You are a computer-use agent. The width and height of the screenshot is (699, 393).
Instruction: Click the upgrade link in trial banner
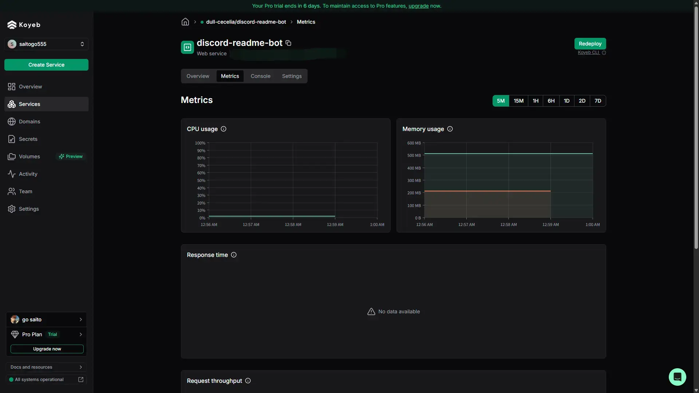[419, 6]
